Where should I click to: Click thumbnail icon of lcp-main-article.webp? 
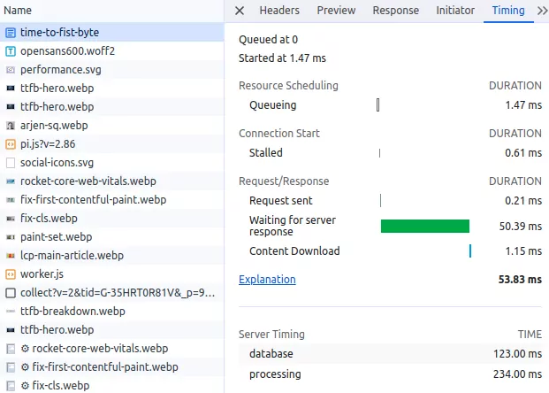[11, 256]
